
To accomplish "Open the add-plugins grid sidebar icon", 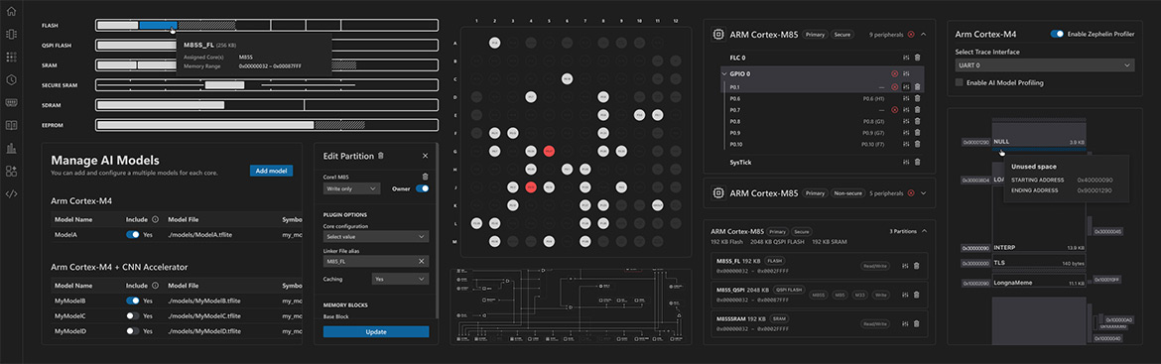I will pos(11,171).
